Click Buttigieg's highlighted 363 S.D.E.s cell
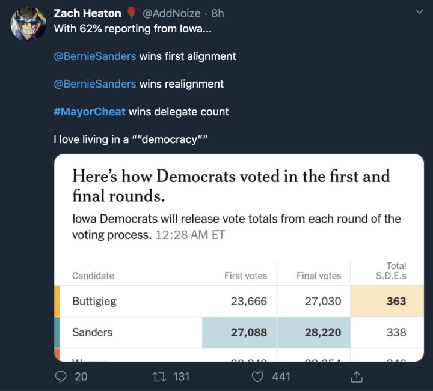This screenshot has height=391, width=433. pos(388,302)
